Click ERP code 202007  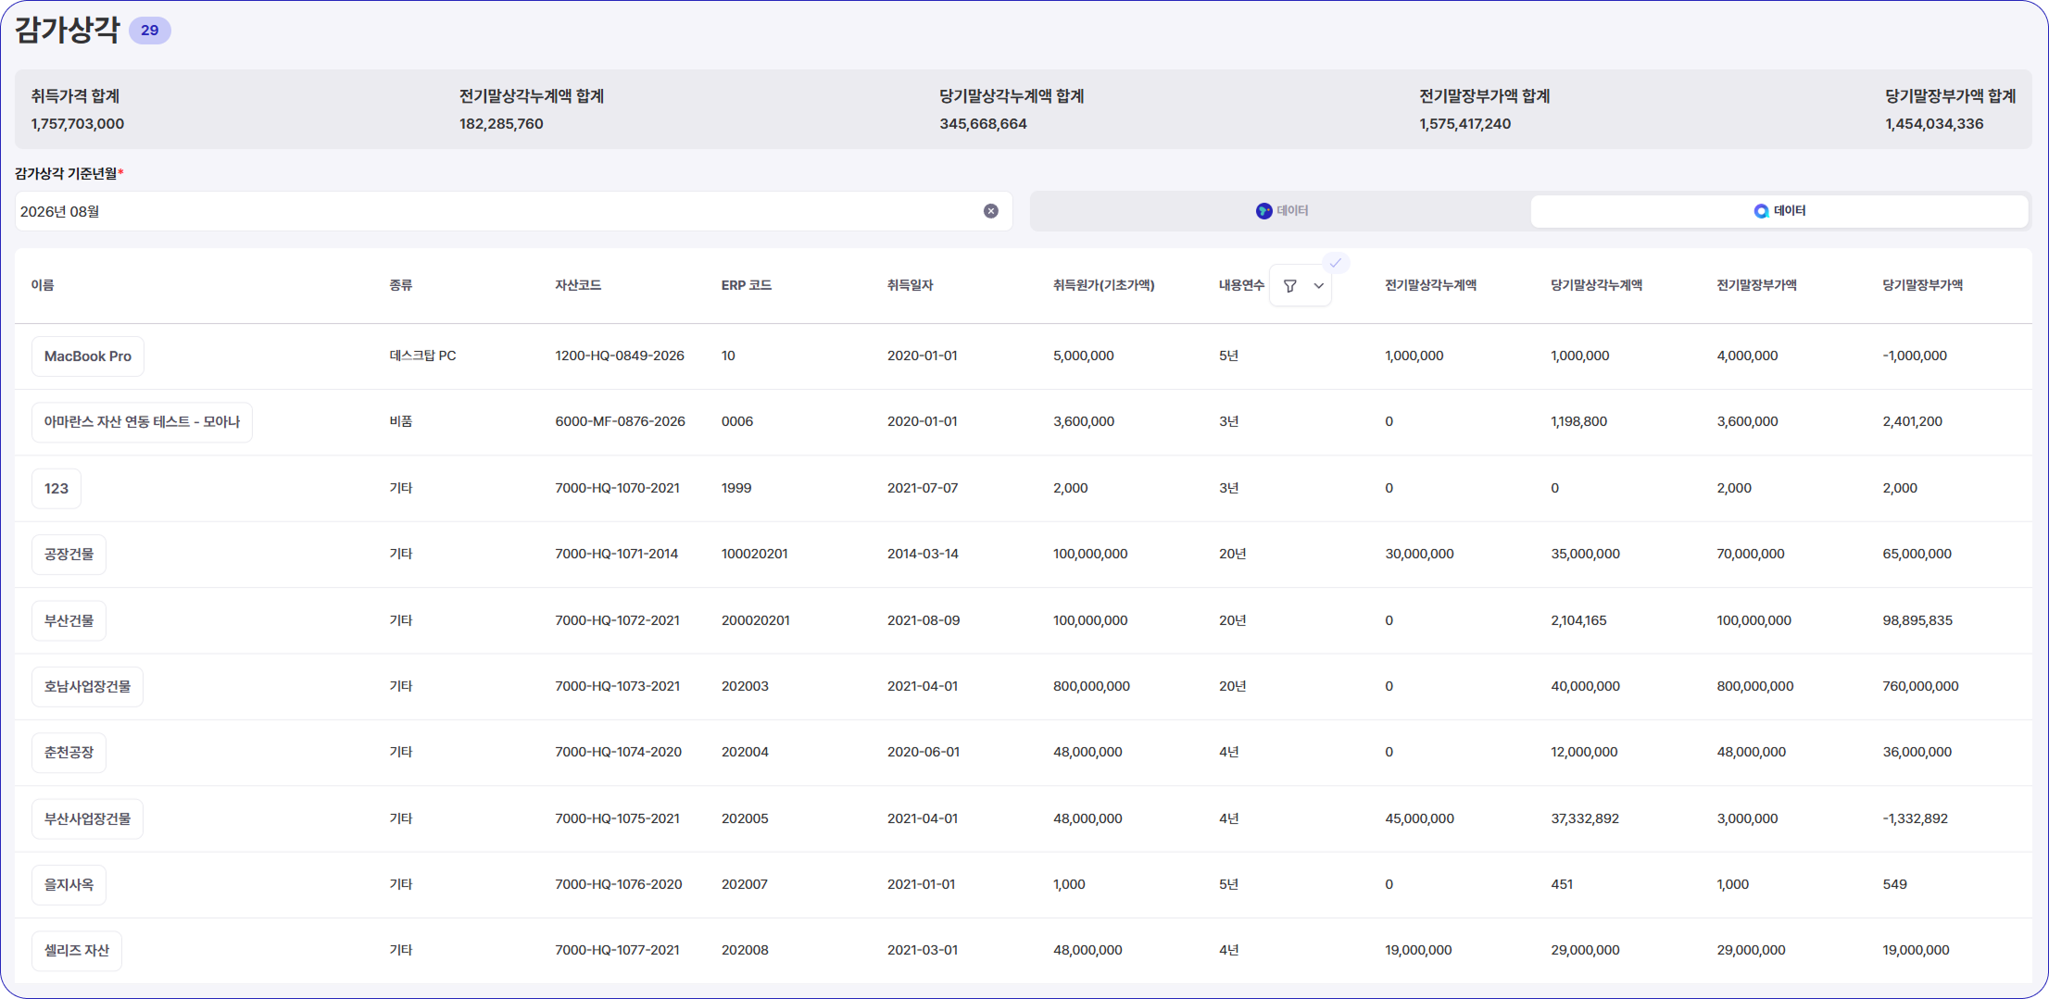coord(744,884)
